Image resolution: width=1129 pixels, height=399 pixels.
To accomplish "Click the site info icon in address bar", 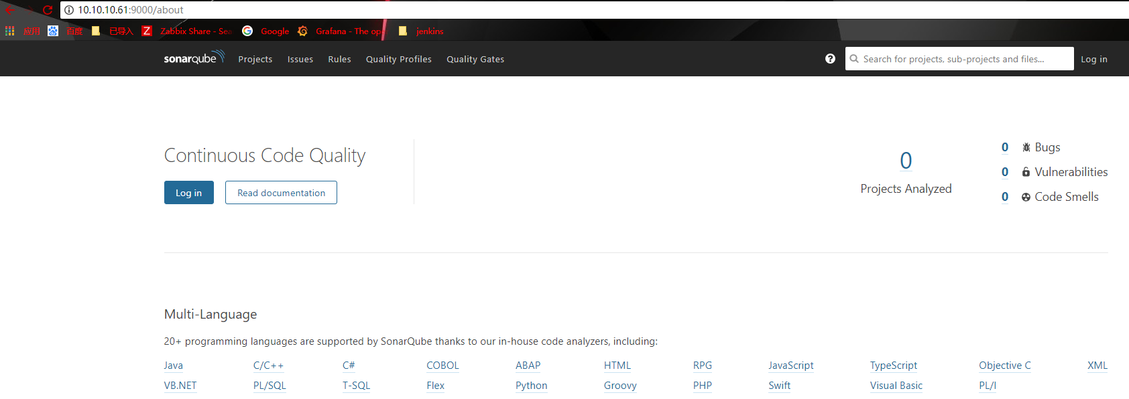I will (69, 10).
